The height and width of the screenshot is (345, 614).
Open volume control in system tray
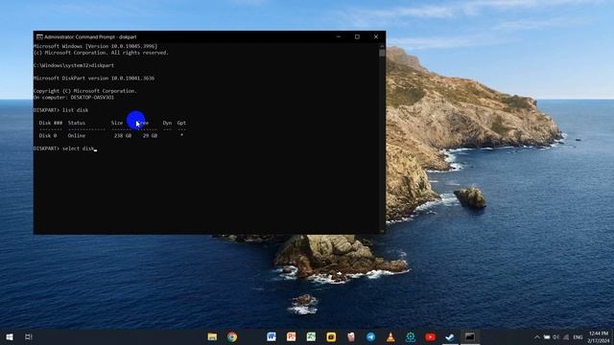tap(556, 337)
